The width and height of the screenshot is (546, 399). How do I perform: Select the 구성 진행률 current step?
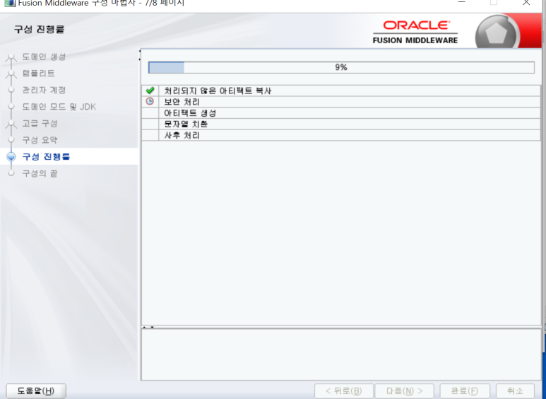tap(47, 156)
